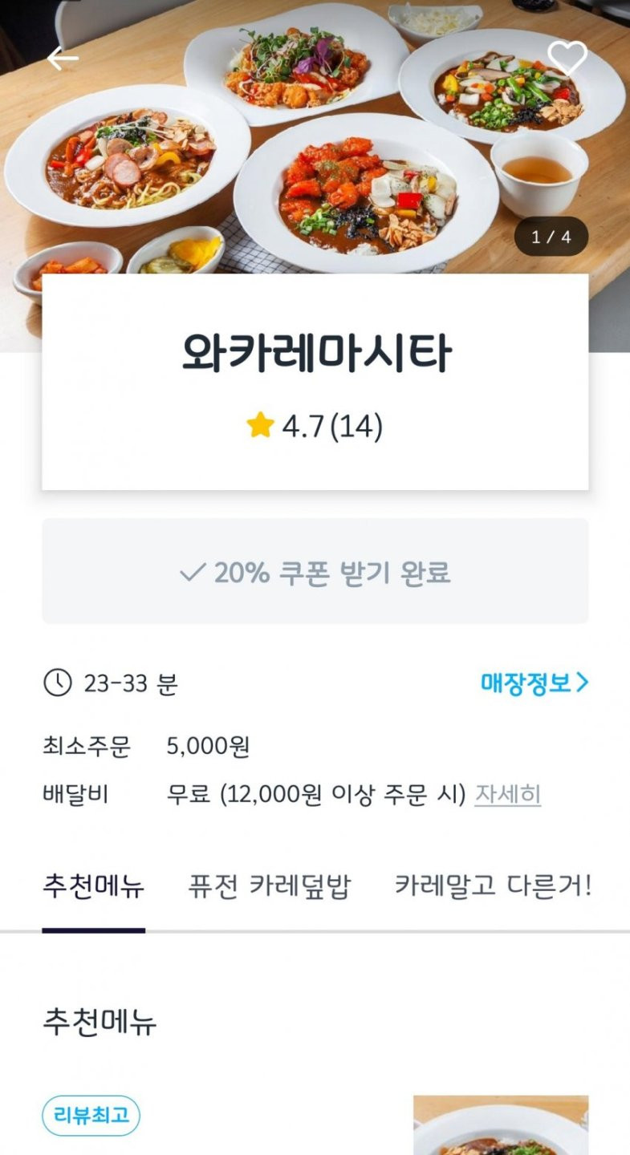The image size is (630, 1155).
Task: Tap the back arrow icon
Action: click(x=63, y=59)
